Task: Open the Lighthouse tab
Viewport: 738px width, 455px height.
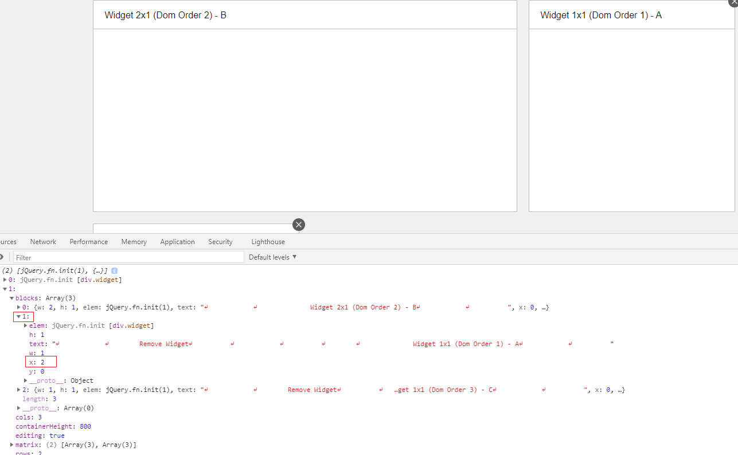Action: 268,242
